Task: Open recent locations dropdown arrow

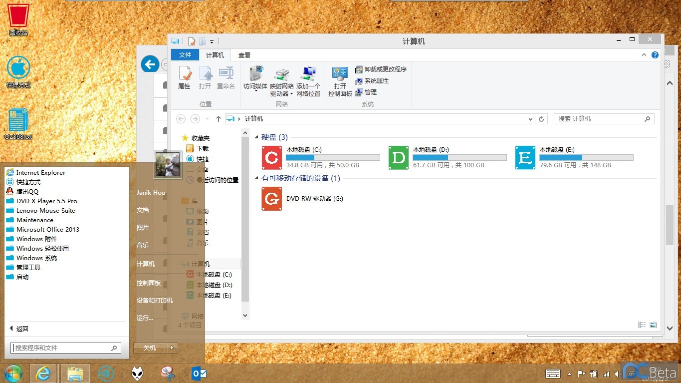Action: click(x=207, y=119)
